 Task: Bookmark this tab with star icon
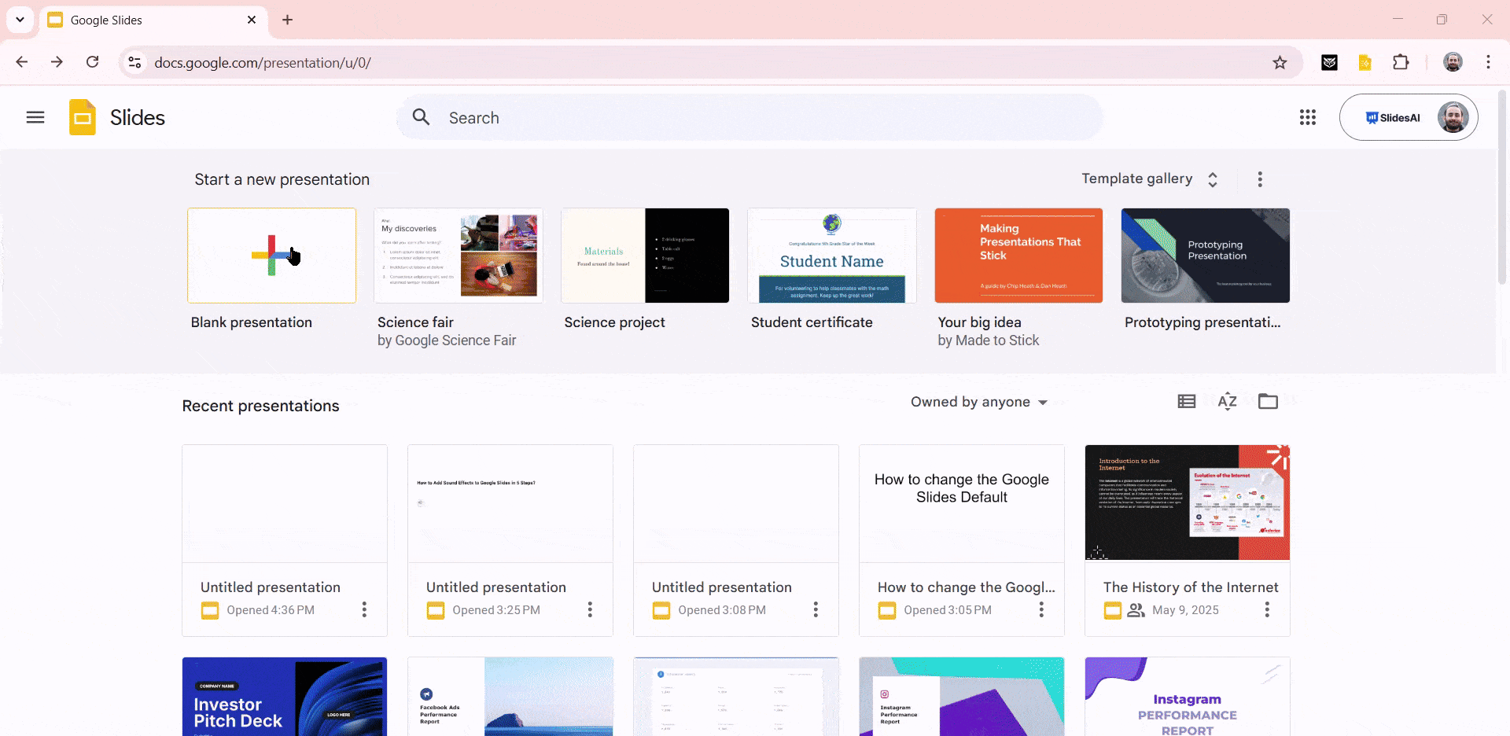coord(1280,63)
